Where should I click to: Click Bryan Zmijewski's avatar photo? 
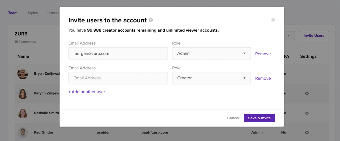(23, 74)
